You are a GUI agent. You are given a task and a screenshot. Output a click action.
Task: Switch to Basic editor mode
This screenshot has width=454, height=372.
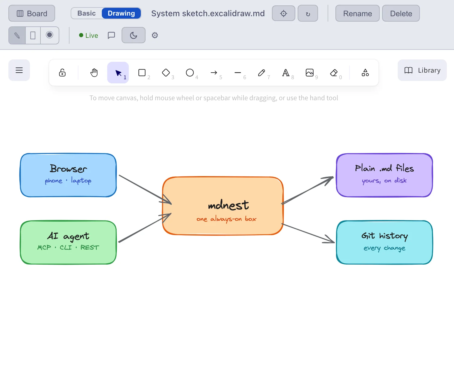click(x=87, y=13)
